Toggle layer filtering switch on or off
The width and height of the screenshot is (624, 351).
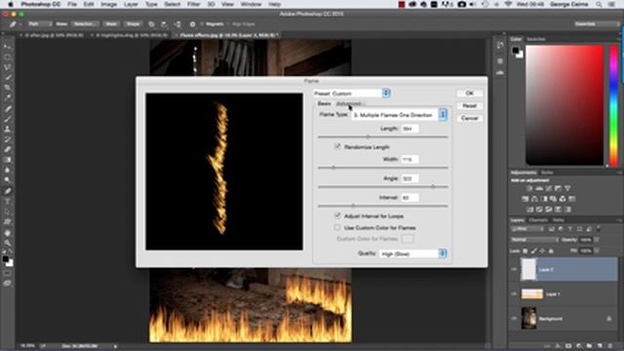(598, 229)
